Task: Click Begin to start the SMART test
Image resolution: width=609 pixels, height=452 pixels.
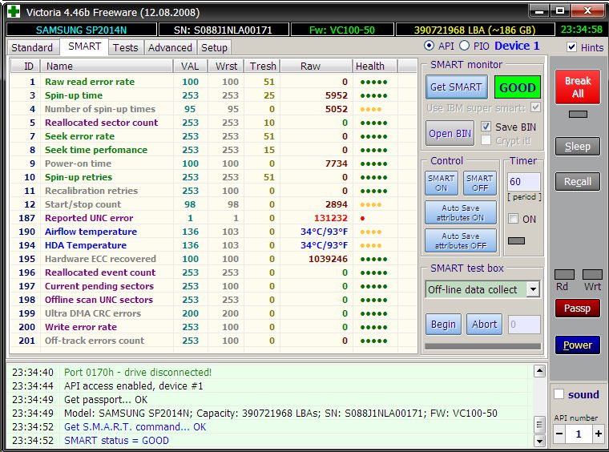Action: tap(443, 325)
